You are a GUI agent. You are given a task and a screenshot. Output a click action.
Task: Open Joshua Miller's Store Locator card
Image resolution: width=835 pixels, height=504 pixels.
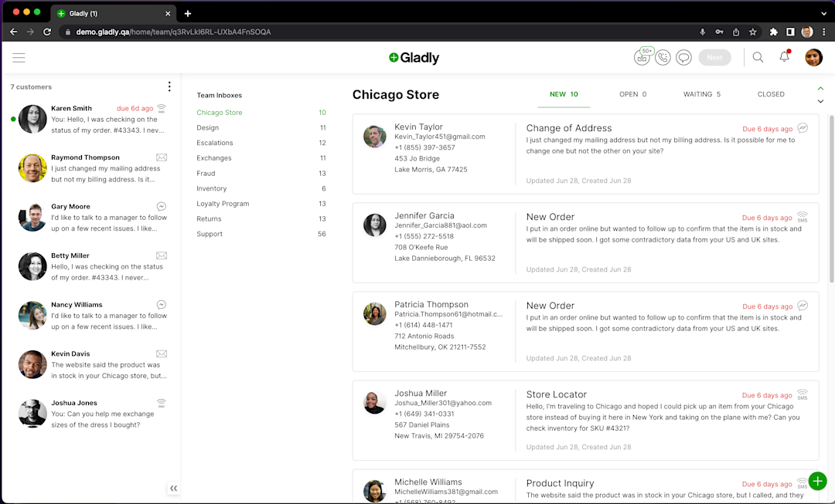click(585, 420)
